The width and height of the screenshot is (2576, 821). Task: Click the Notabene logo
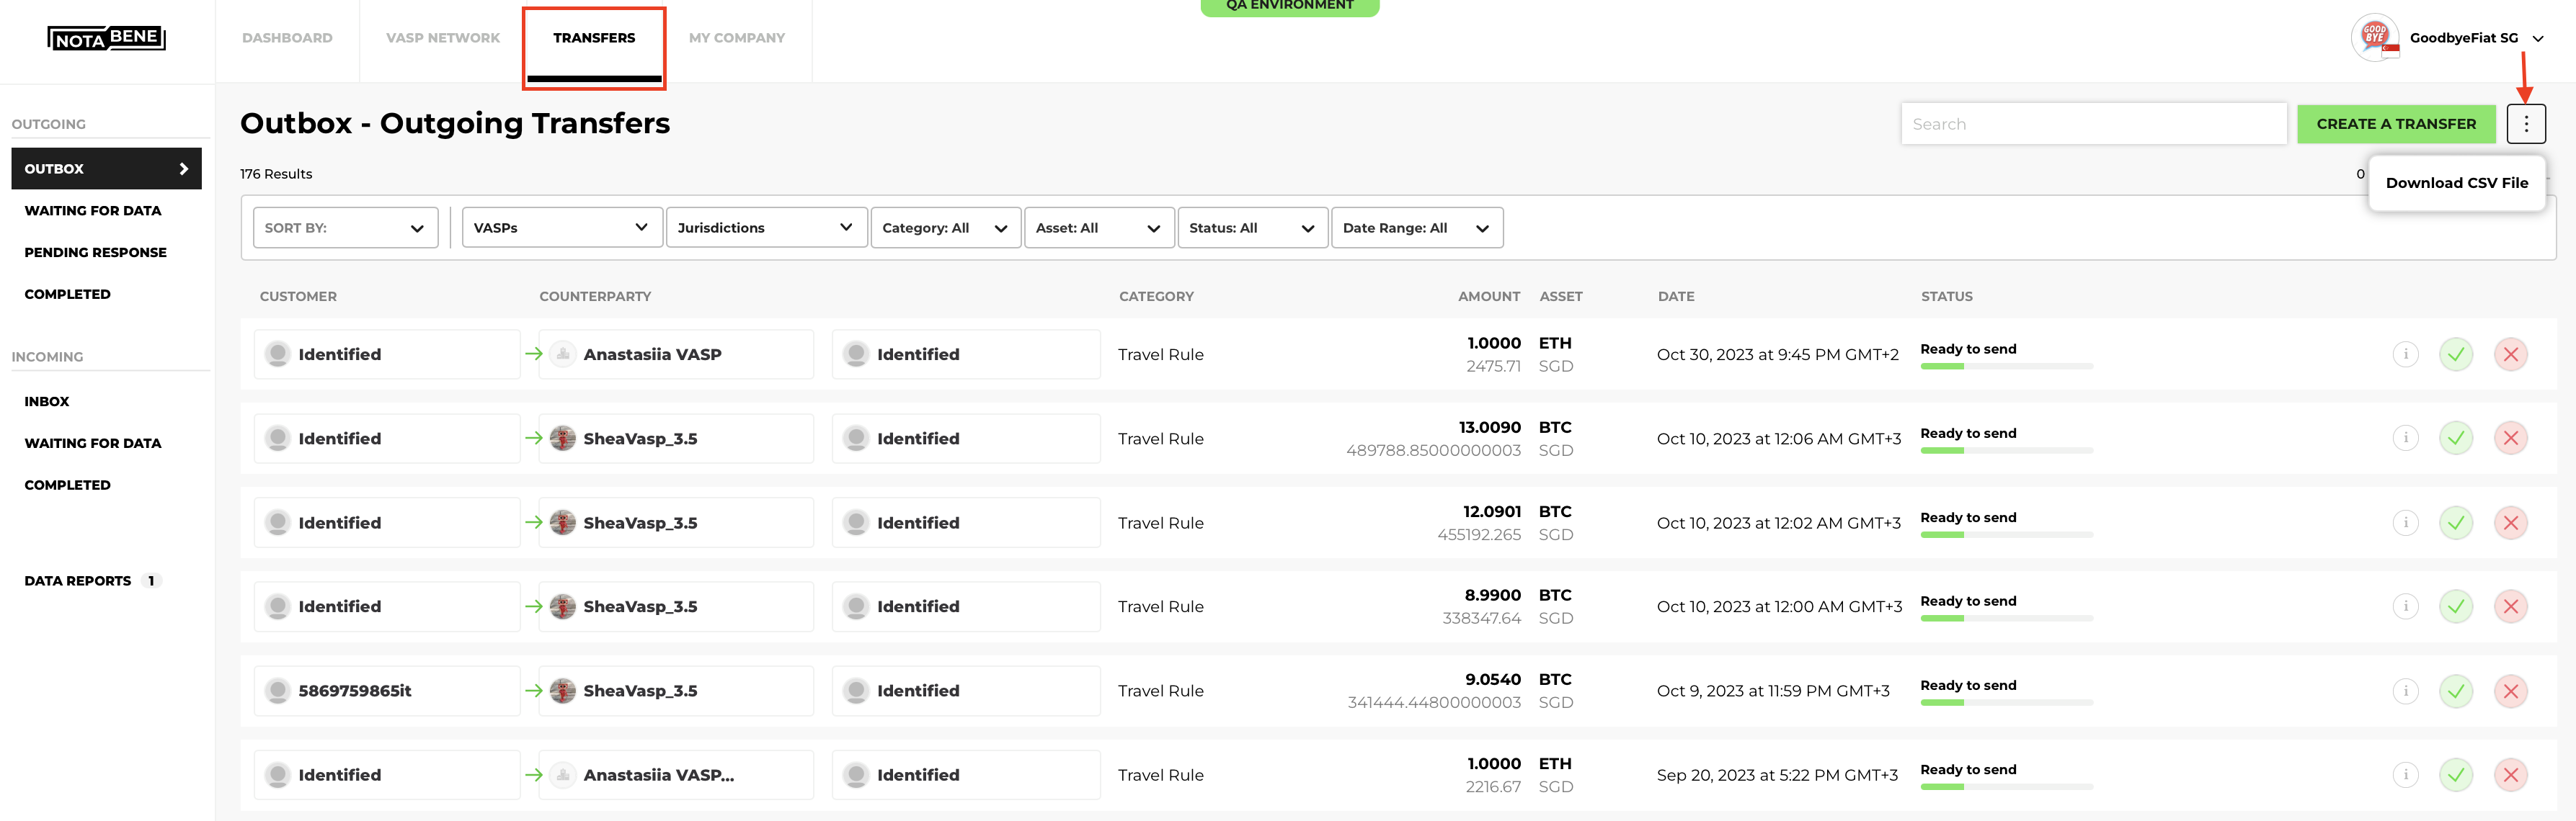click(106, 38)
